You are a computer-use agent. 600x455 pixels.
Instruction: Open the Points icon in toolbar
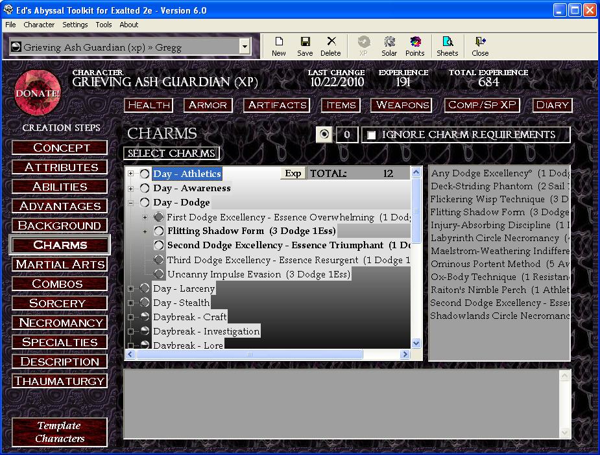click(414, 46)
